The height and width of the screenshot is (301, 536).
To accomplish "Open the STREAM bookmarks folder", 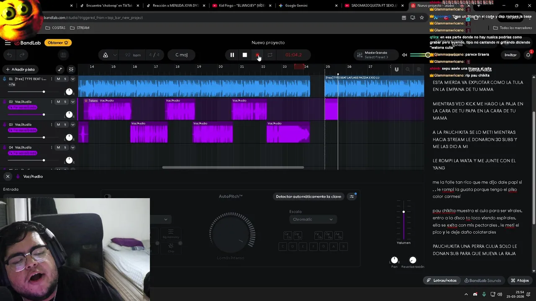I will coord(80,28).
